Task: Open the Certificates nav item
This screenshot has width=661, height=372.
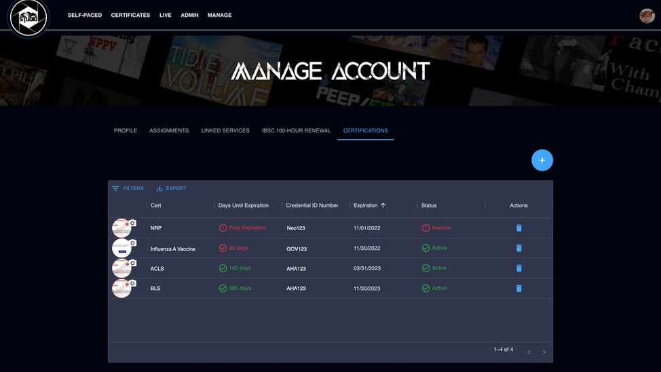Action: pos(131,15)
